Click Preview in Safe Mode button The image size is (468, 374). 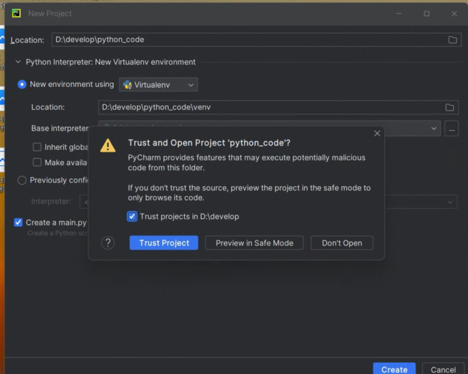tap(254, 243)
